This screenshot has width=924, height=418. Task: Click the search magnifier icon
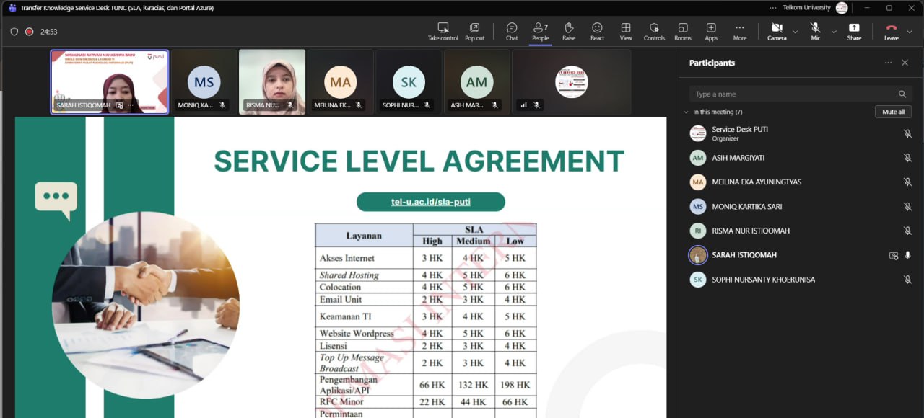coord(902,94)
